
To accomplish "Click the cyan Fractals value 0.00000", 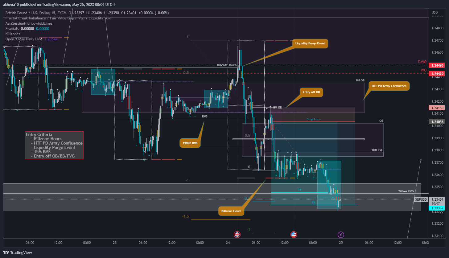I will click(x=43, y=29).
